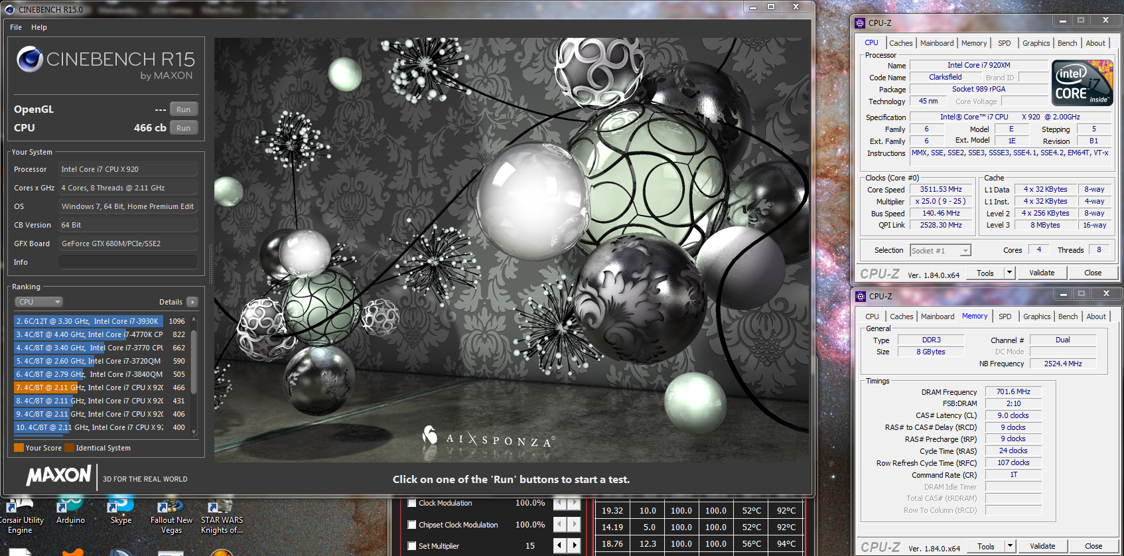Open Graphics tab in upper CPU-Z window
This screenshot has width=1124, height=556.
[x=1036, y=43]
